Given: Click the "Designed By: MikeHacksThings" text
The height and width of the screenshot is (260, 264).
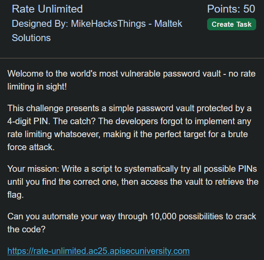Looking at the screenshot, I should tap(79, 23).
